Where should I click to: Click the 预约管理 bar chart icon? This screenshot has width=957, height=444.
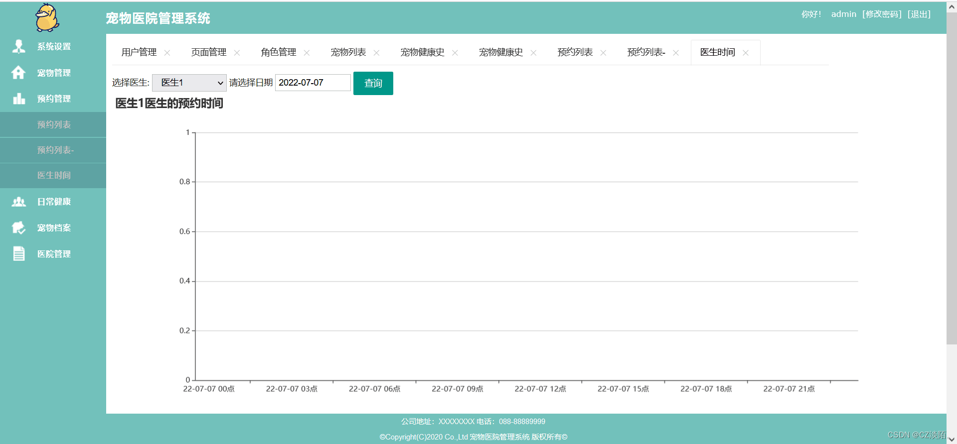[x=19, y=99]
